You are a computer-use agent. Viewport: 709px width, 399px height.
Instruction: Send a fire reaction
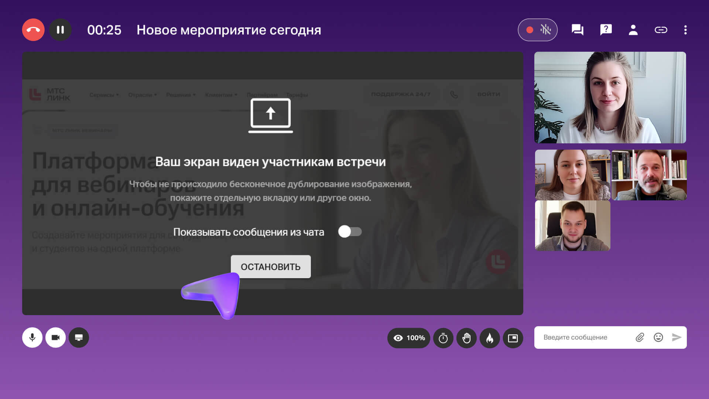tap(490, 338)
